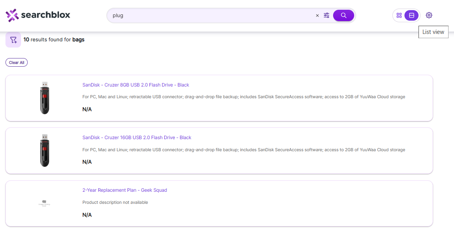Open the settings gear icon
The height and width of the screenshot is (228, 454).
(x=429, y=15)
